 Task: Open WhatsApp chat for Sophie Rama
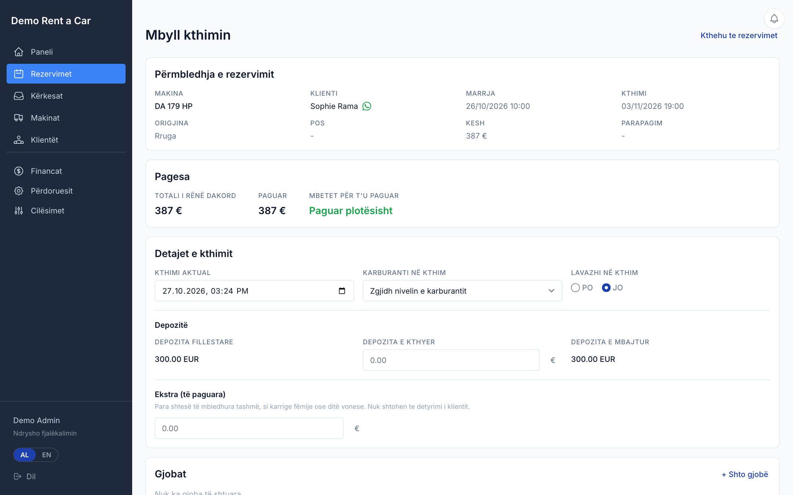(367, 106)
